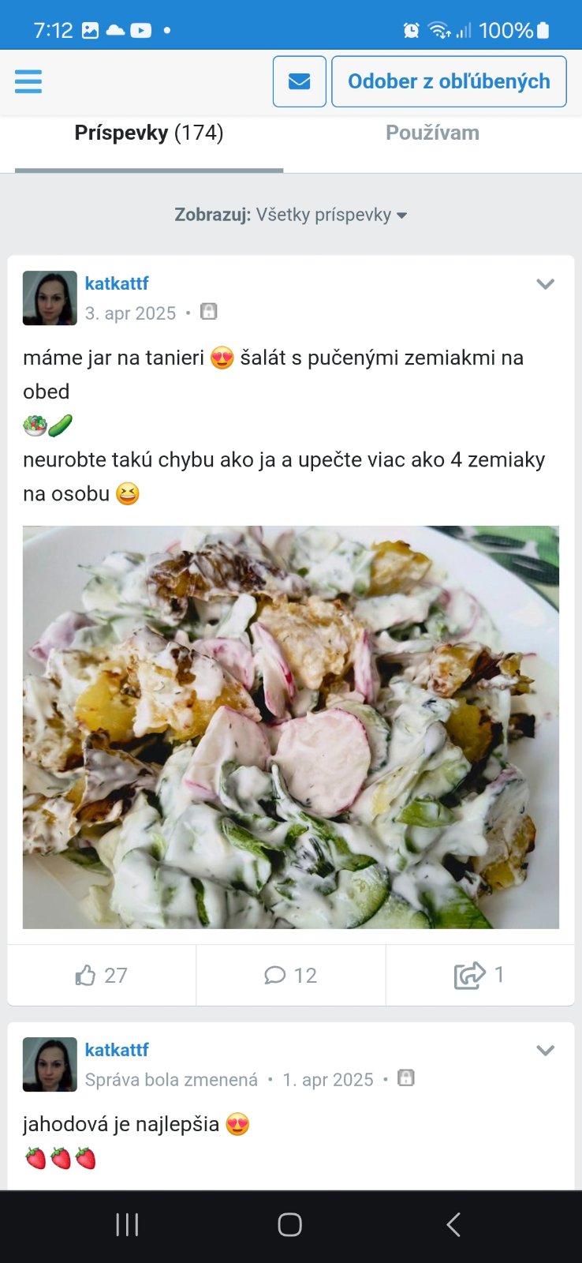
Task: Tap the lock icon on the 3. apr post
Action: click(208, 312)
